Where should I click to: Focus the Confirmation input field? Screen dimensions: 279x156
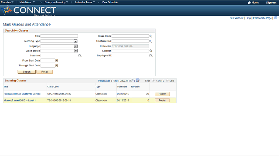[130, 41]
